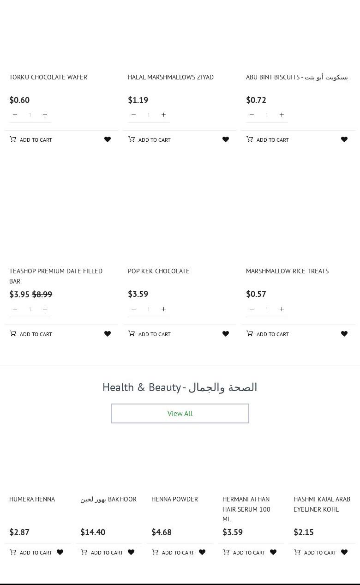This screenshot has width=360, height=585.
Task: Favorite Hashmi Kajal Arab Eyeliner Kohl
Action: click(344, 552)
